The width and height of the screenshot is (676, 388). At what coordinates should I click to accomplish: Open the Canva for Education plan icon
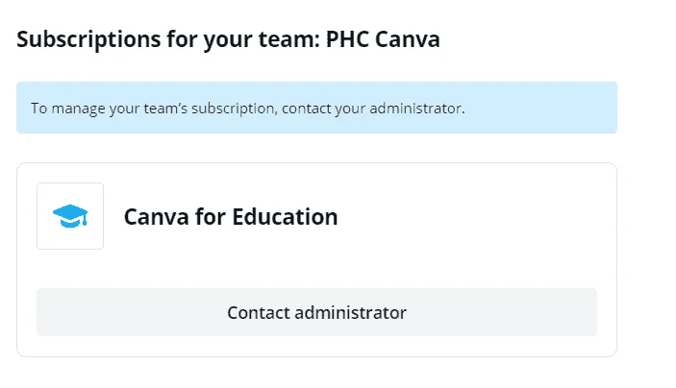coord(70,216)
